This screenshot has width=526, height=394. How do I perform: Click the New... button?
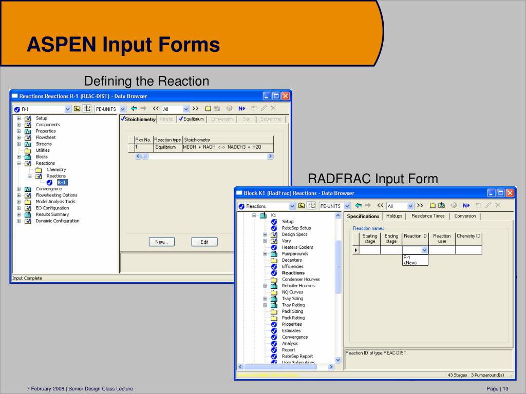[162, 242]
